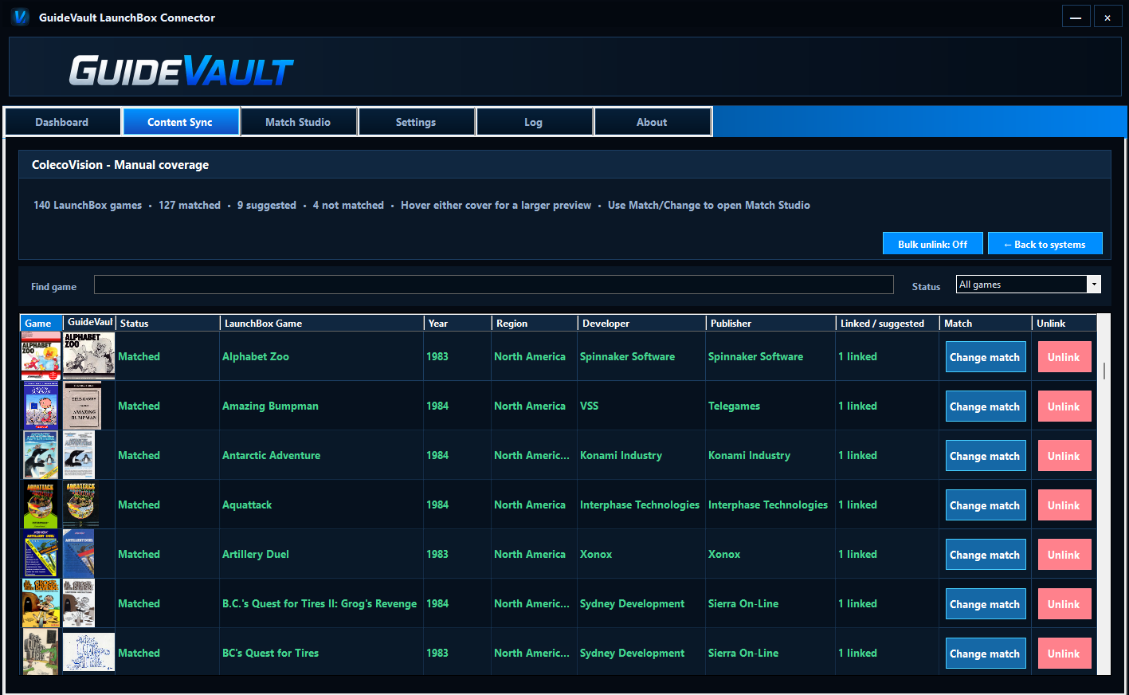This screenshot has width=1129, height=695.
Task: Open the Status filter dropdown
Action: click(1029, 285)
